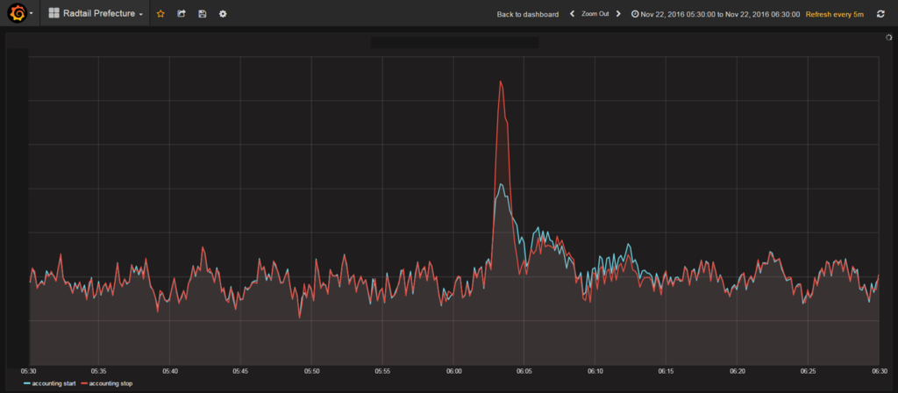Open the dropdown caret beside Grafana logo
This screenshot has width=898, height=393.
[x=31, y=13]
